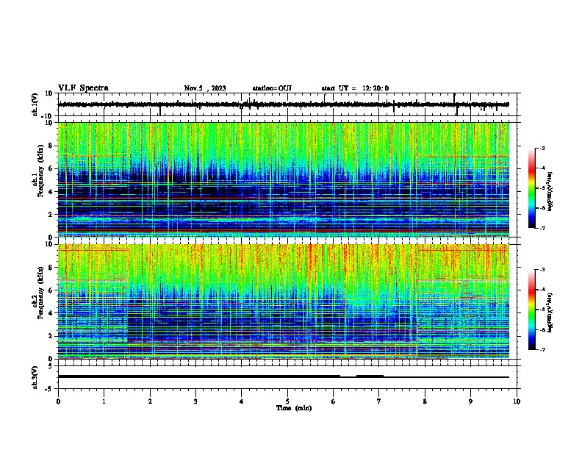This screenshot has height=450, width=582.
Task: Click the ch.2 "Frequency (kHz)" axis label
Action: (x=40, y=293)
